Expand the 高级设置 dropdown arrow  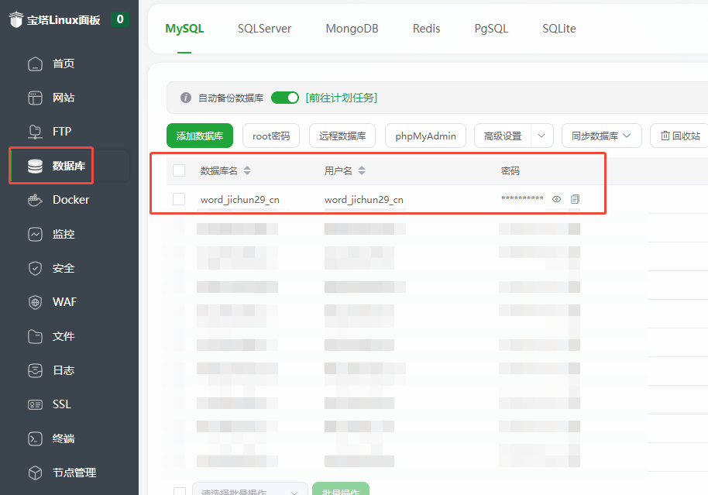tap(541, 136)
